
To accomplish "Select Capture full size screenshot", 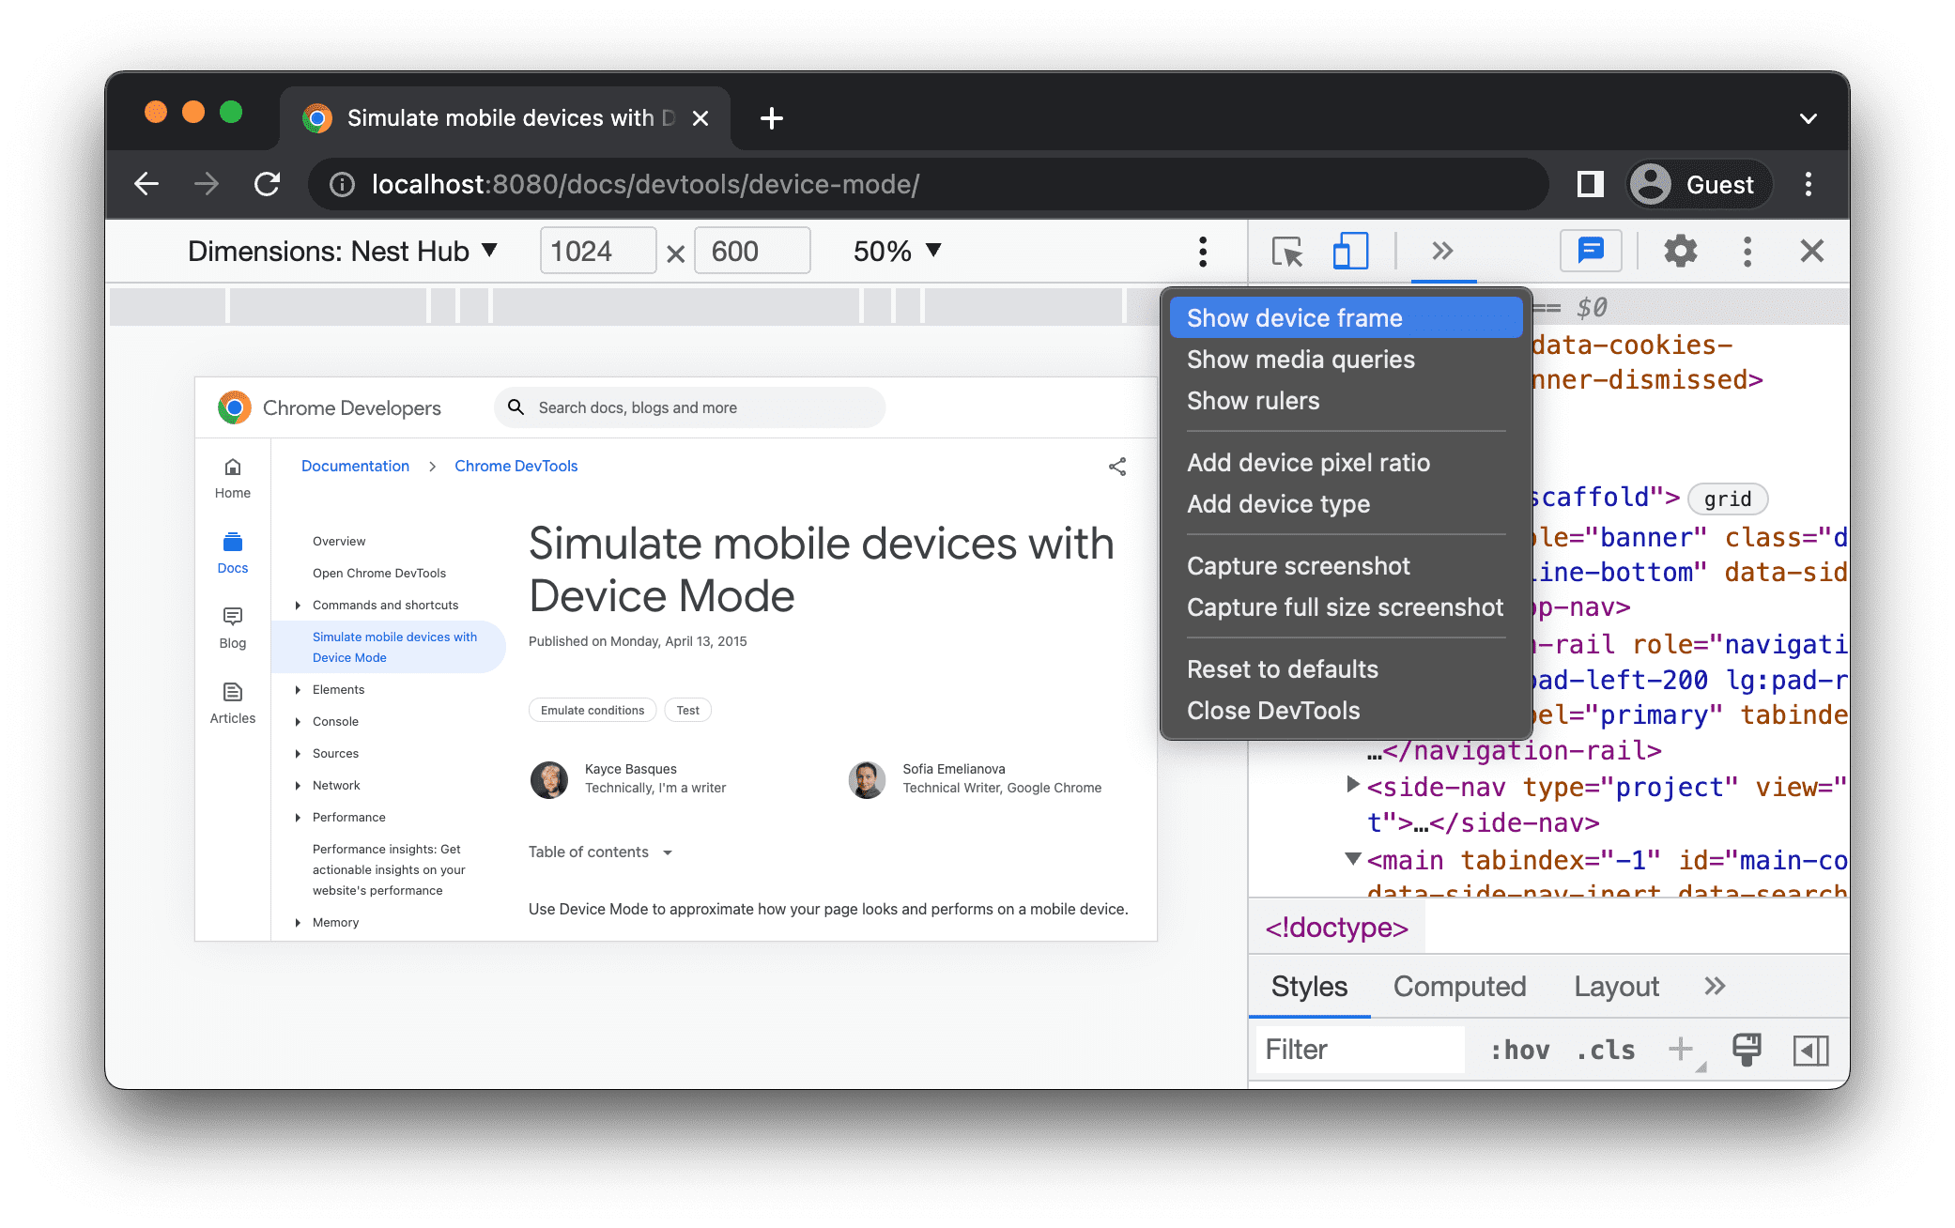I will (x=1344, y=608).
